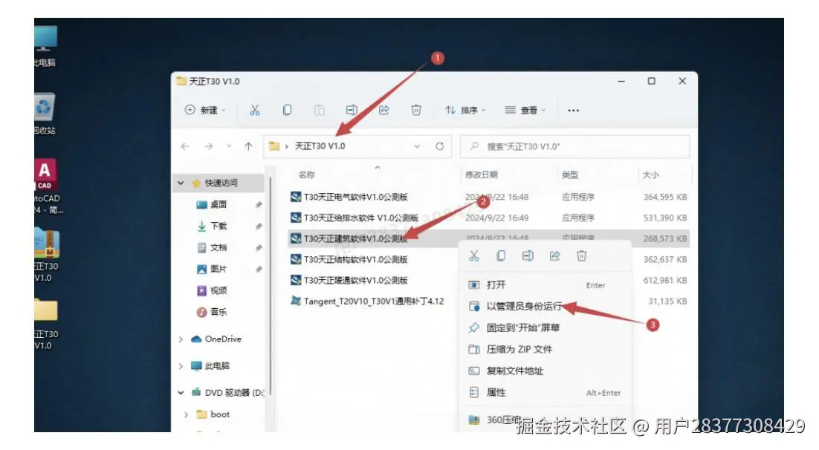Click the Paste icon in Explorer toolbar
Image resolution: width=819 pixels, height=450 pixels.
pos(319,110)
